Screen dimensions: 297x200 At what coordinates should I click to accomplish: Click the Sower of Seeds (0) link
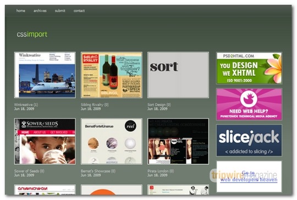[29, 171]
